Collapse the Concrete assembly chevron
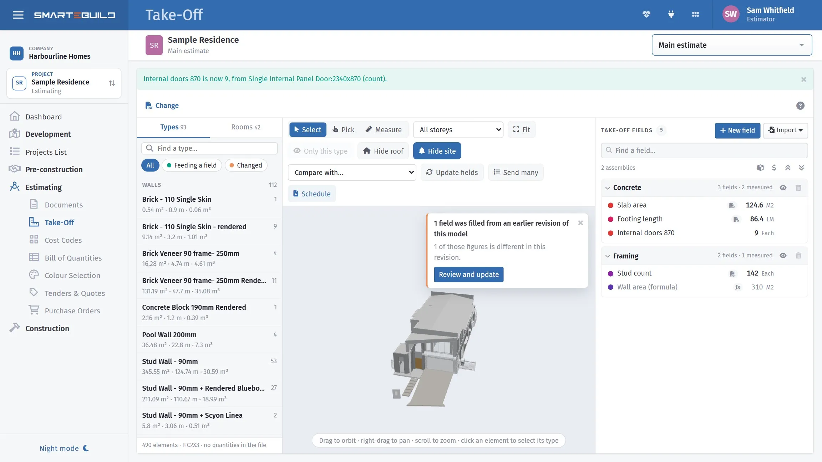Viewport: 822px width, 462px height. pos(607,188)
